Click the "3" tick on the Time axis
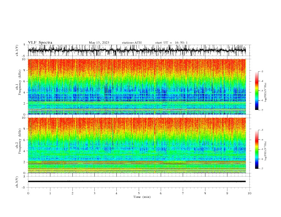 pos(94,193)
